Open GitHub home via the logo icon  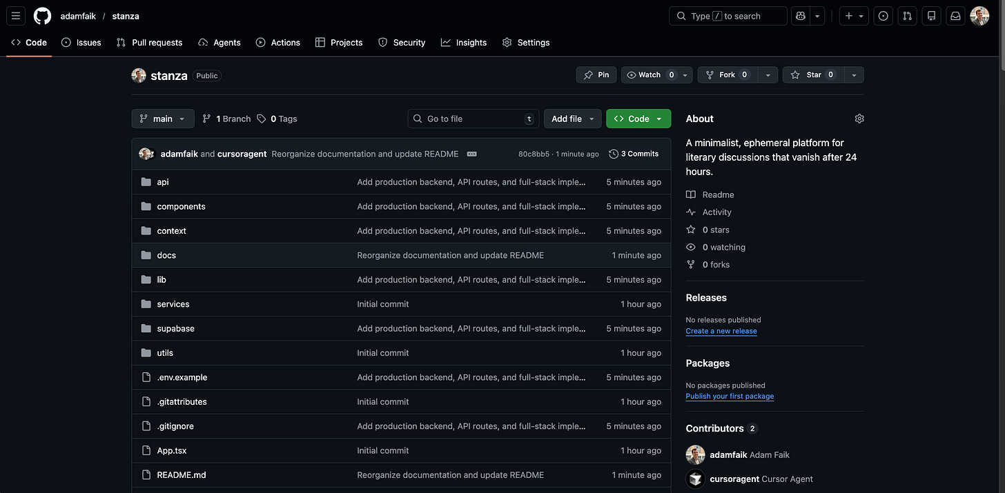point(41,15)
